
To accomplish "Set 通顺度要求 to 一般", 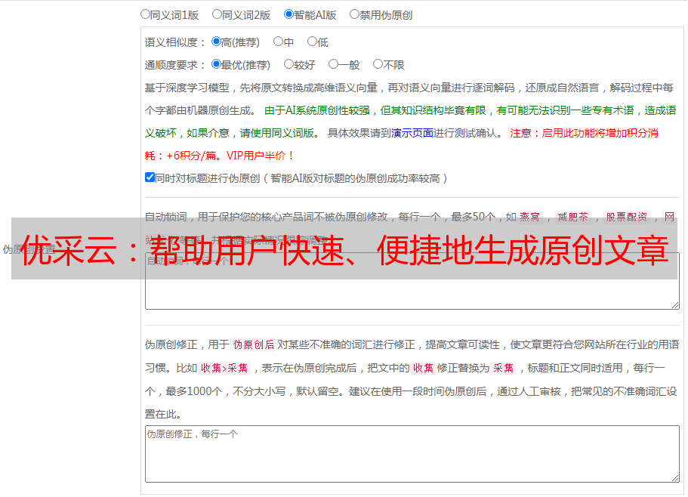I will 334,64.
